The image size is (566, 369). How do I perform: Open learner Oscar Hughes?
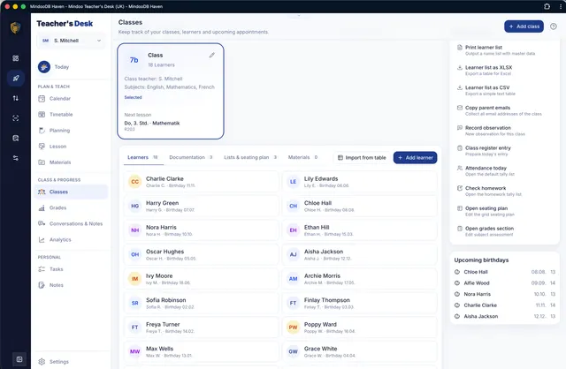(202, 254)
